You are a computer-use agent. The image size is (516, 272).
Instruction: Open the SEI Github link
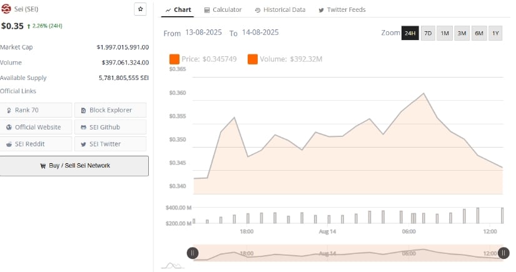pos(110,127)
